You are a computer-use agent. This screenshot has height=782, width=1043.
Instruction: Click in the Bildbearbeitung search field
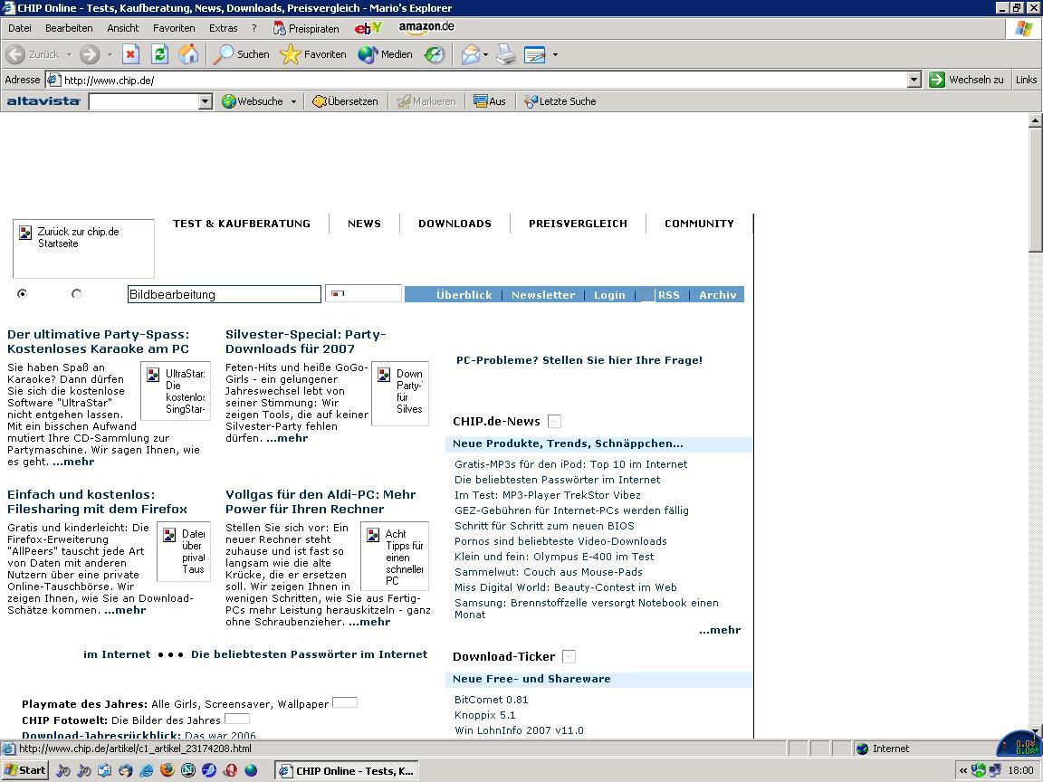[x=225, y=294]
